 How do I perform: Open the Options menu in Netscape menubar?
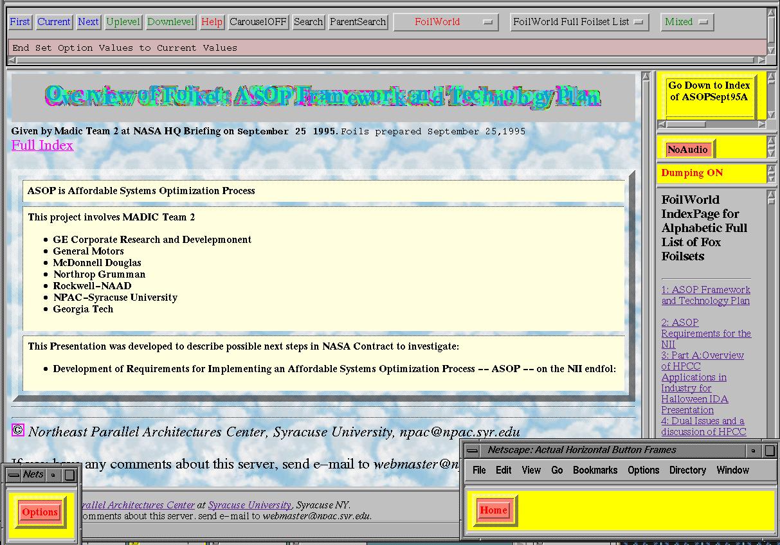point(644,470)
